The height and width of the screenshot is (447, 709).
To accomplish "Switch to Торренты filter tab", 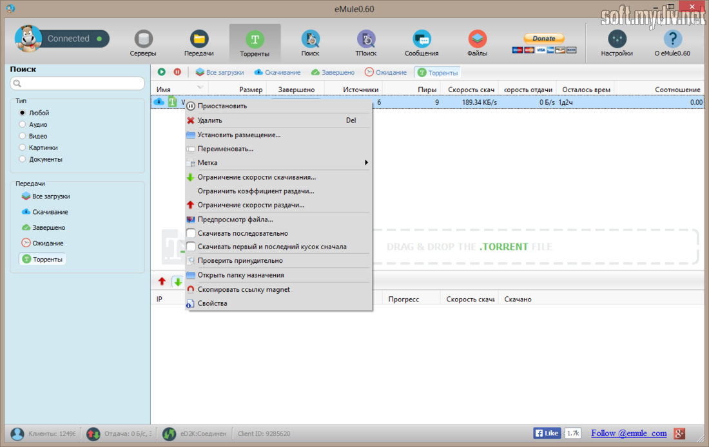I will (x=438, y=72).
